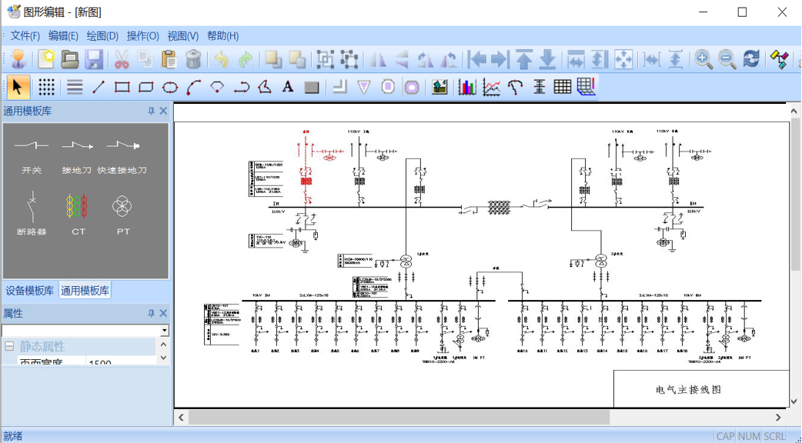Open the properties object dropdown
Screen dimensions: 802x443
pos(164,331)
